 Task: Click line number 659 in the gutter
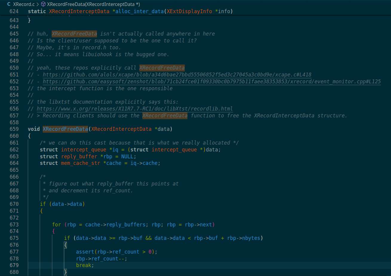[x=14, y=129]
